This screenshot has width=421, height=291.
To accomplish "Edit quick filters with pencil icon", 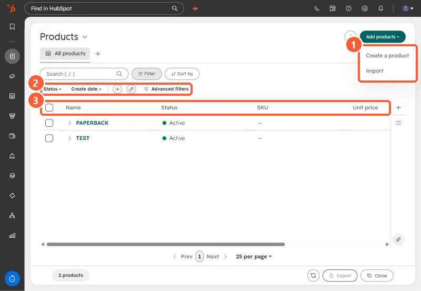I will coord(131,89).
